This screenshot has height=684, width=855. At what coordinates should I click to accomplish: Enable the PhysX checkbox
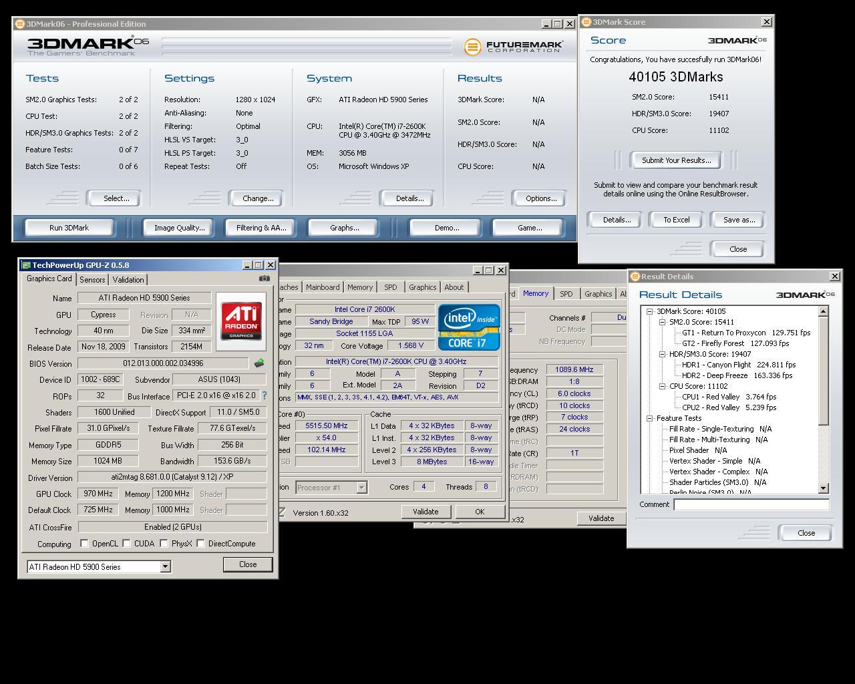[164, 544]
